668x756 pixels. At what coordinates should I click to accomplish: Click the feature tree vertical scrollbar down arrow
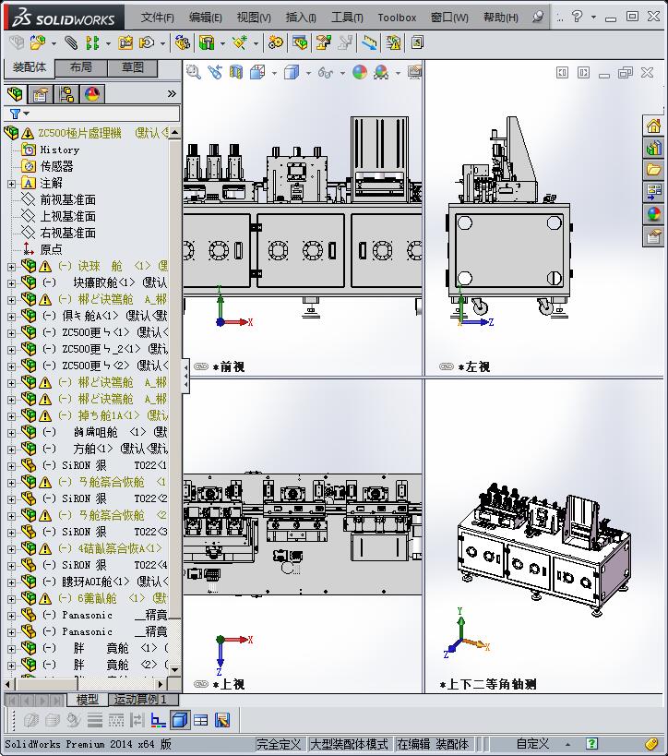click(x=175, y=669)
